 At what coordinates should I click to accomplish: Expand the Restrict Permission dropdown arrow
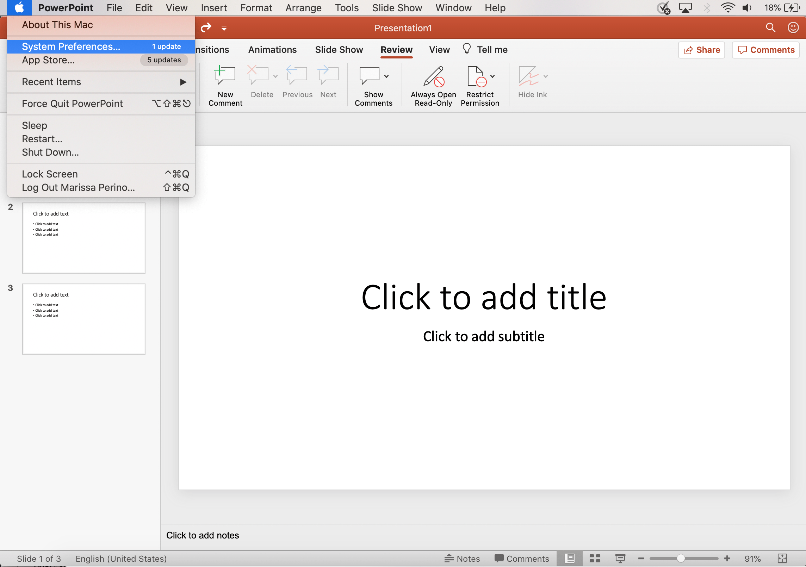492,76
